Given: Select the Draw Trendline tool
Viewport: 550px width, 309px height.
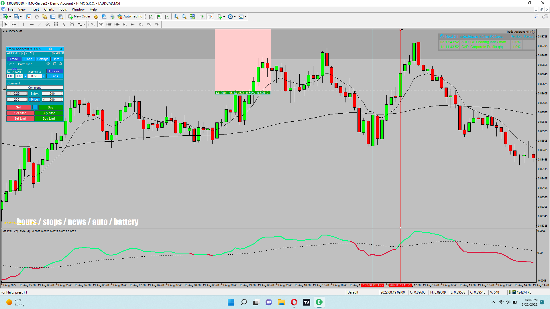Looking at the screenshot, I should 40,25.
